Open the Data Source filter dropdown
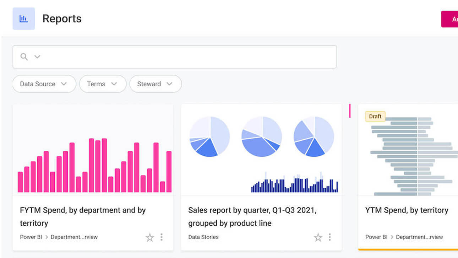 pyautogui.click(x=44, y=84)
